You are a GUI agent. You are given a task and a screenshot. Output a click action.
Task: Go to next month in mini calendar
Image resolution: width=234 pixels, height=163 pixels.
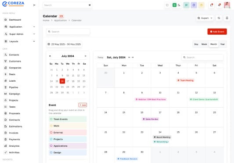[85, 56]
